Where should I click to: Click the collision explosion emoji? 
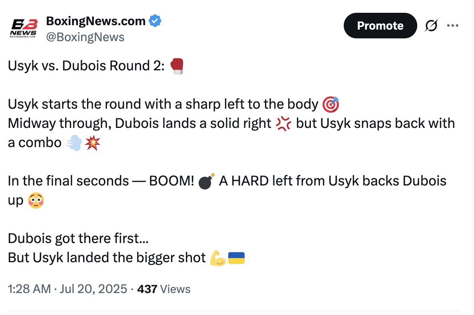[94, 143]
